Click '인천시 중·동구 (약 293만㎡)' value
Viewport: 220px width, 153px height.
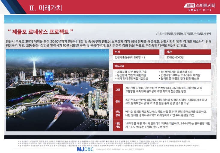[130, 57]
